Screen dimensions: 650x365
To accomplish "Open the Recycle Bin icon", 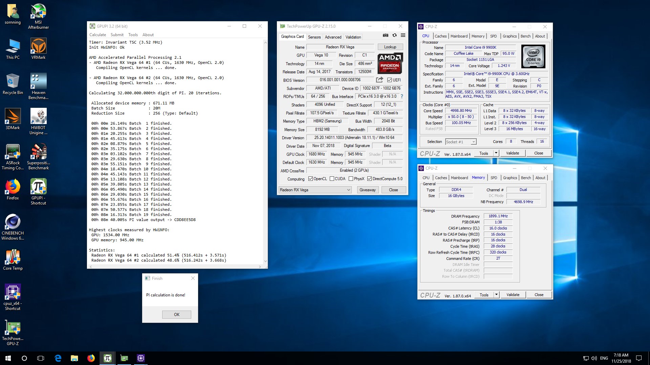I will point(13,84).
